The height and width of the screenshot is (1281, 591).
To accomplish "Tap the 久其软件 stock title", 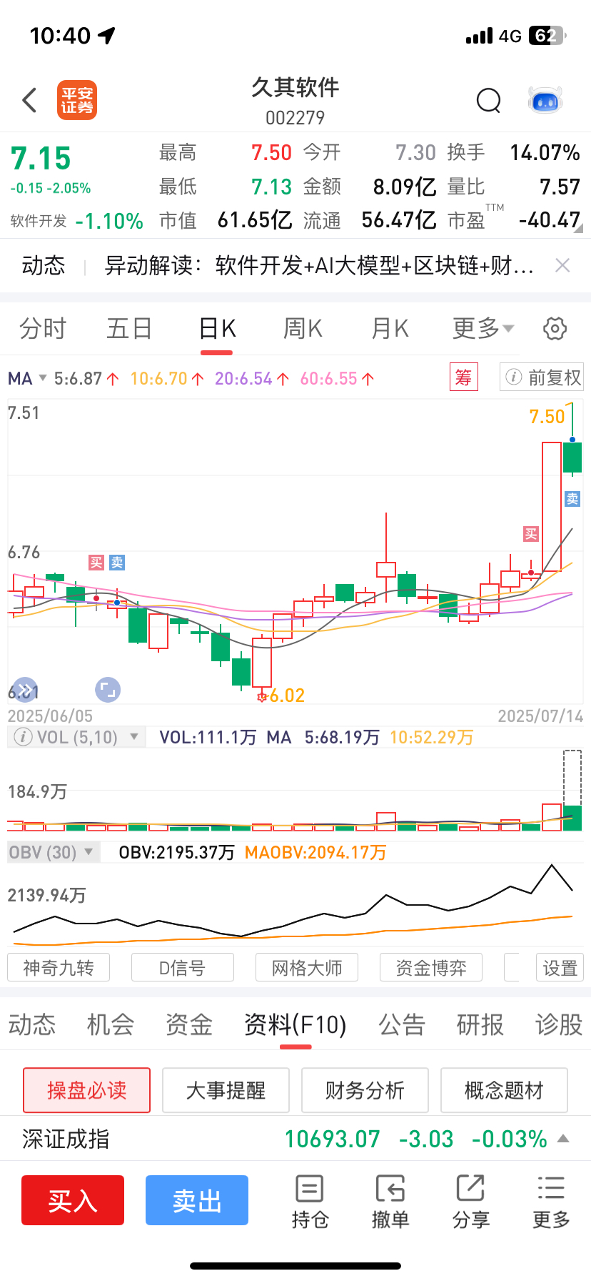I will [x=295, y=87].
